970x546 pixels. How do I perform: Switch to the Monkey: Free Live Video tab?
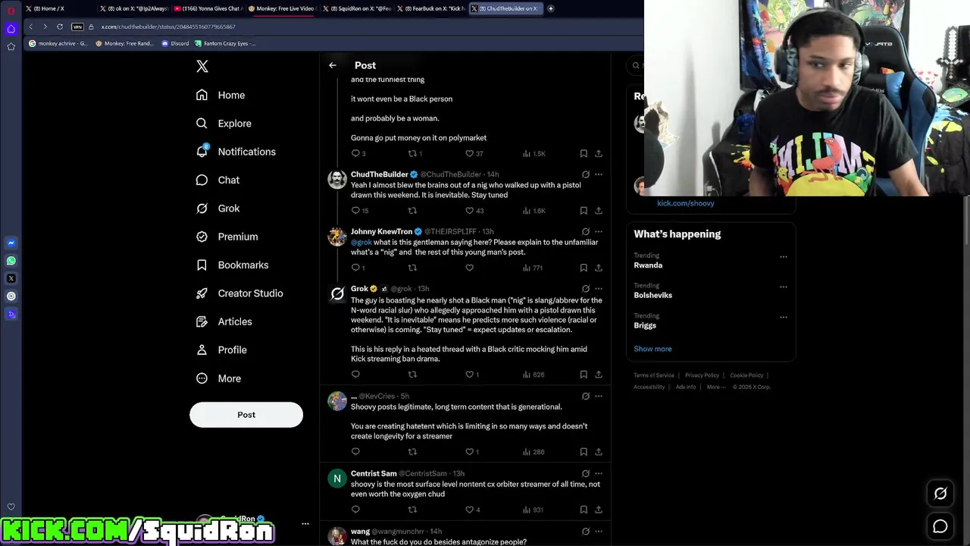[280, 8]
